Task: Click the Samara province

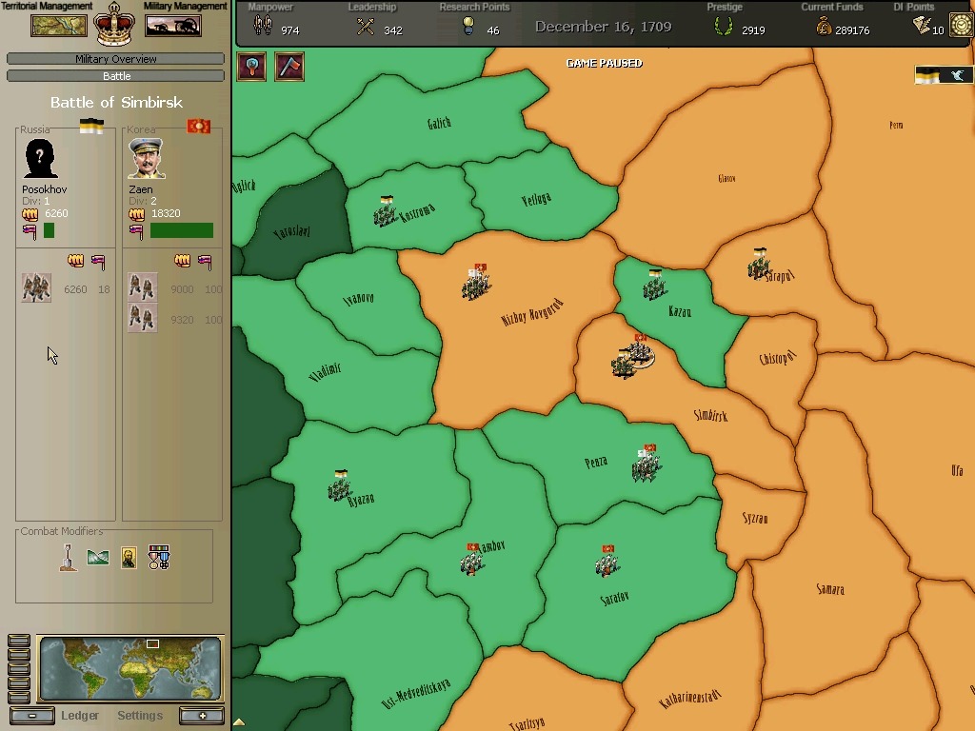Action: pos(830,588)
